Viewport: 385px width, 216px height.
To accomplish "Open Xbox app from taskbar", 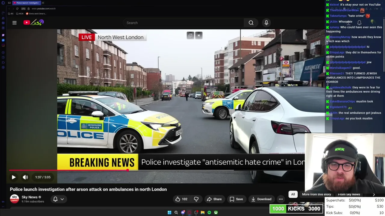I will pyautogui.click(x=216, y=213).
